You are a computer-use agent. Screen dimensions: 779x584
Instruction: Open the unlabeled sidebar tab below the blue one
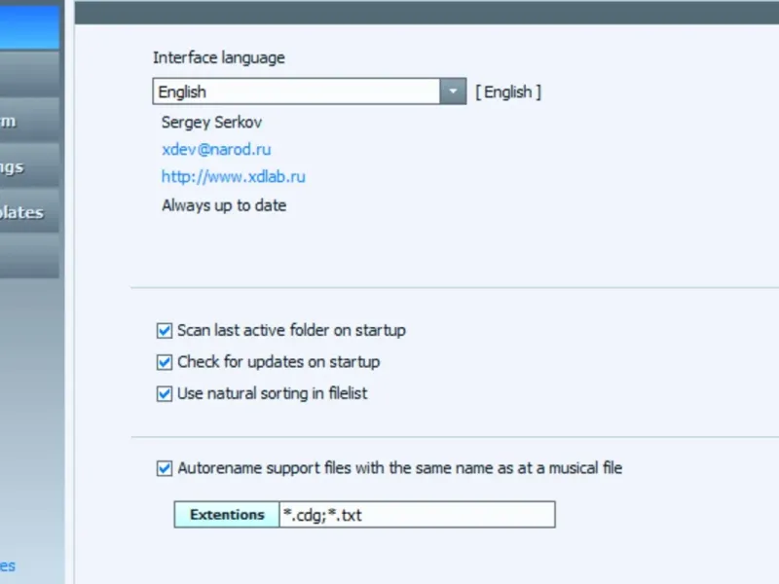[29, 76]
